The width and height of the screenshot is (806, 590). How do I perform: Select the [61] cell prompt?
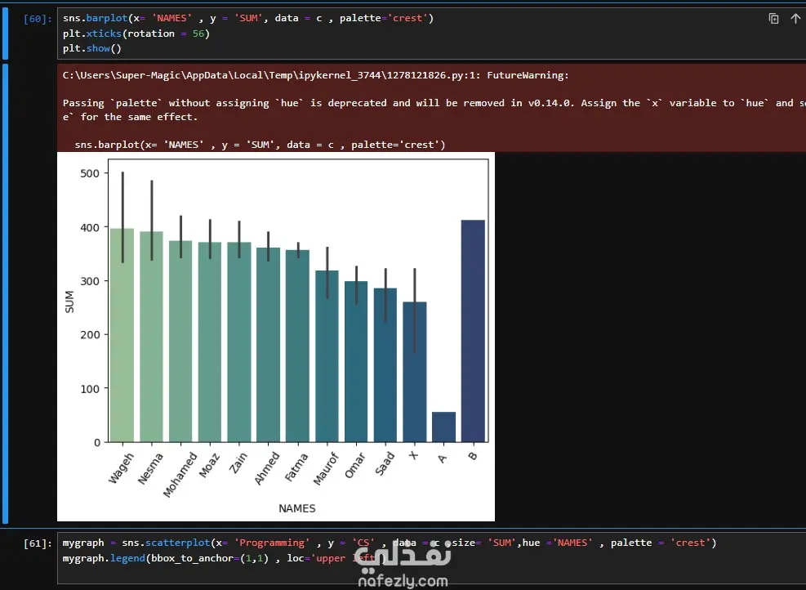[x=38, y=543]
